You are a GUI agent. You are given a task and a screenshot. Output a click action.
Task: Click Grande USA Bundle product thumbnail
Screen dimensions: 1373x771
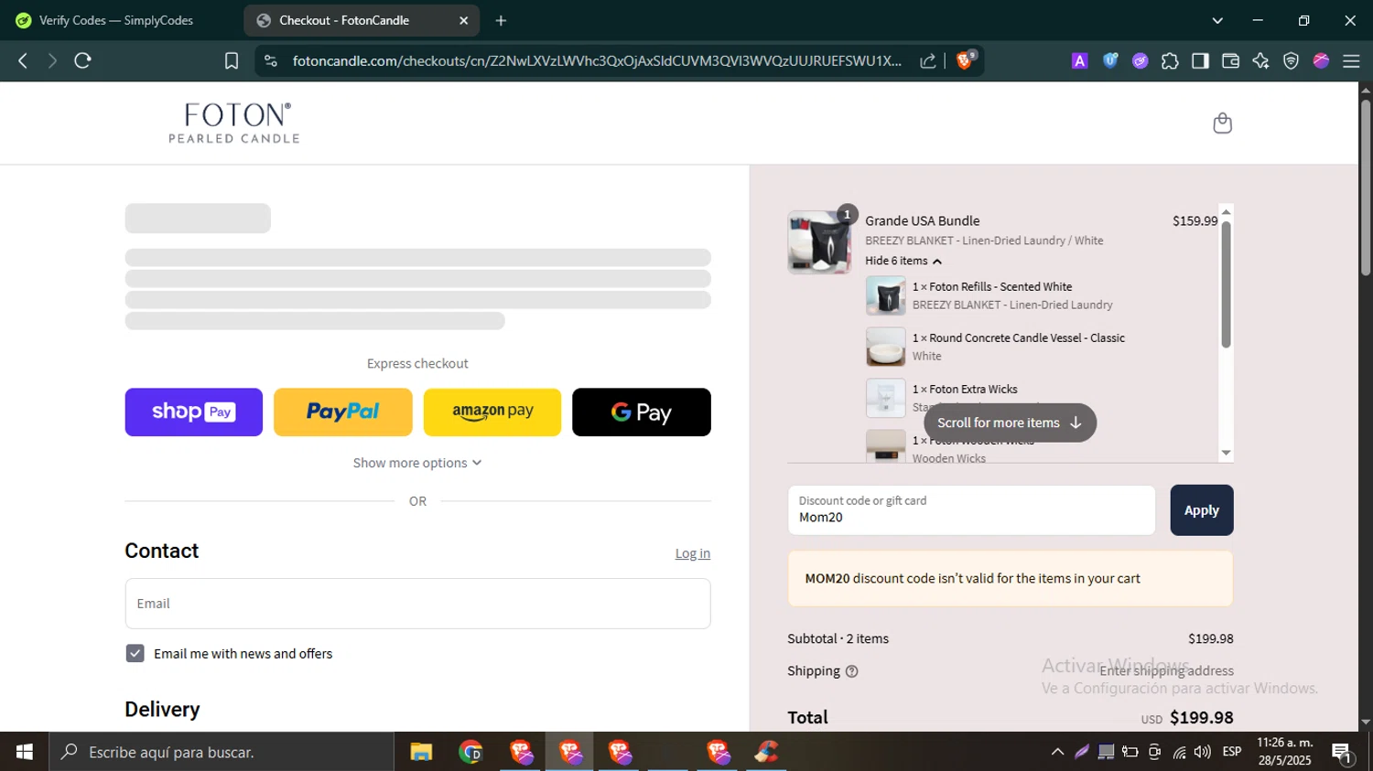819,242
